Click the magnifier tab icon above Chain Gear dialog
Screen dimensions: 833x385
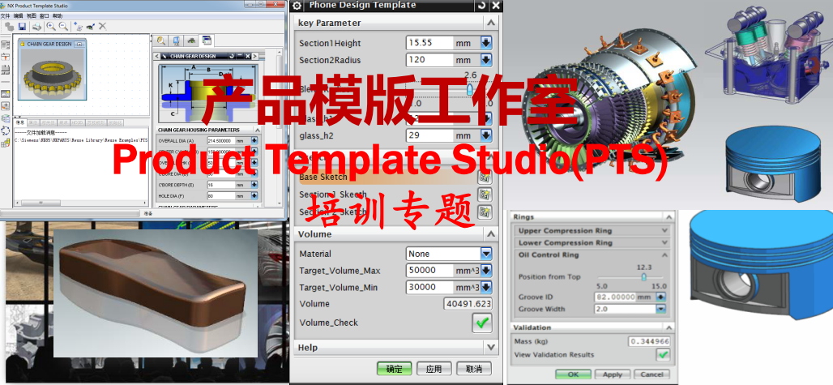[x=161, y=41]
